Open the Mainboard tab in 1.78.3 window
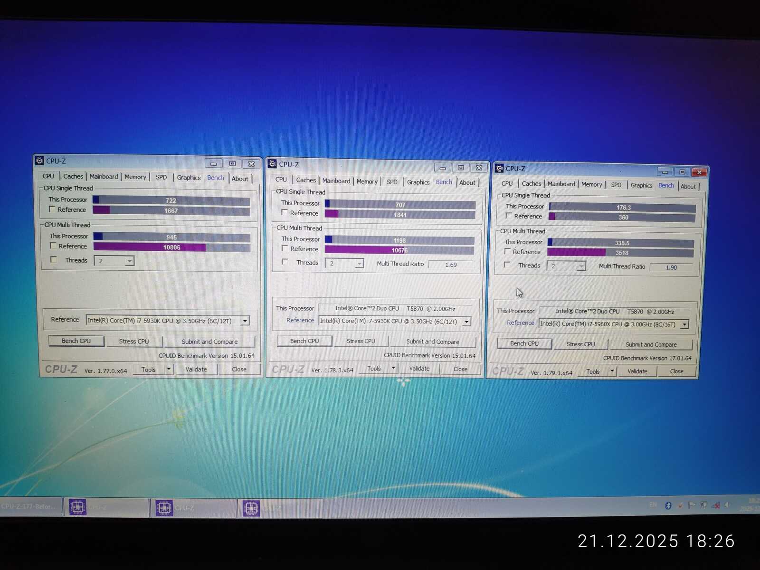760x570 pixels. [x=336, y=181]
